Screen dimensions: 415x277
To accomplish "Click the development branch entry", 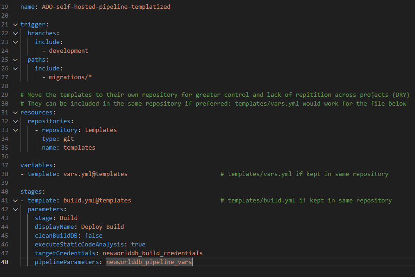I will pos(69,50).
